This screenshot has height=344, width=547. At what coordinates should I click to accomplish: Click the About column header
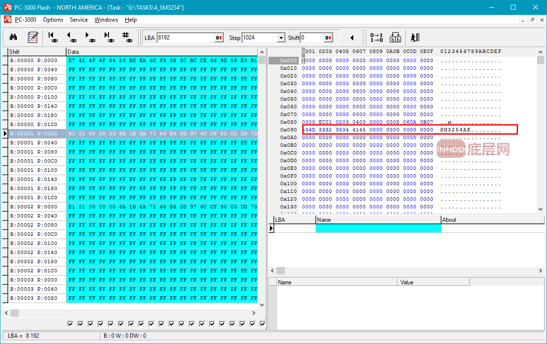(x=493, y=220)
